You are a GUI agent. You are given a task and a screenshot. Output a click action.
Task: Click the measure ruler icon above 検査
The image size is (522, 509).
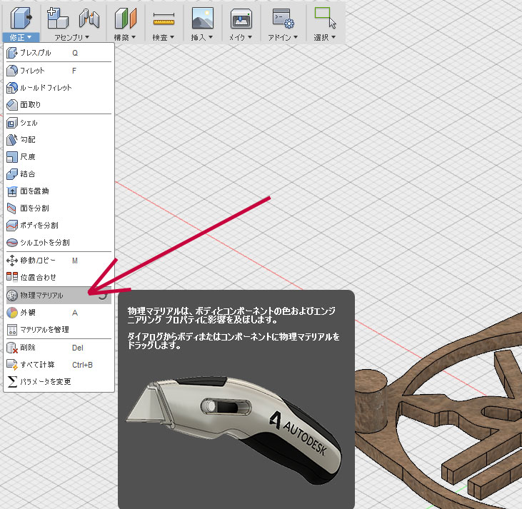click(164, 17)
